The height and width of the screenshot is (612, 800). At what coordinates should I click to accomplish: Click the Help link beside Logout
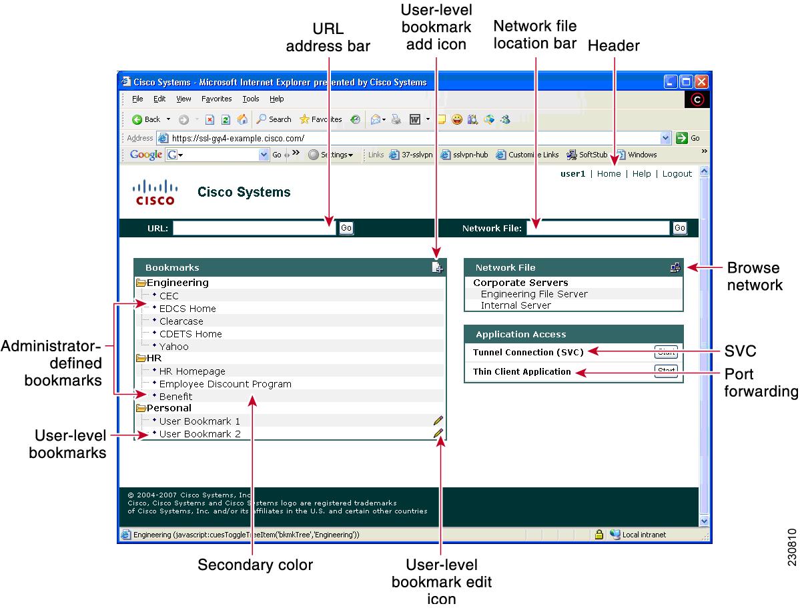point(641,174)
